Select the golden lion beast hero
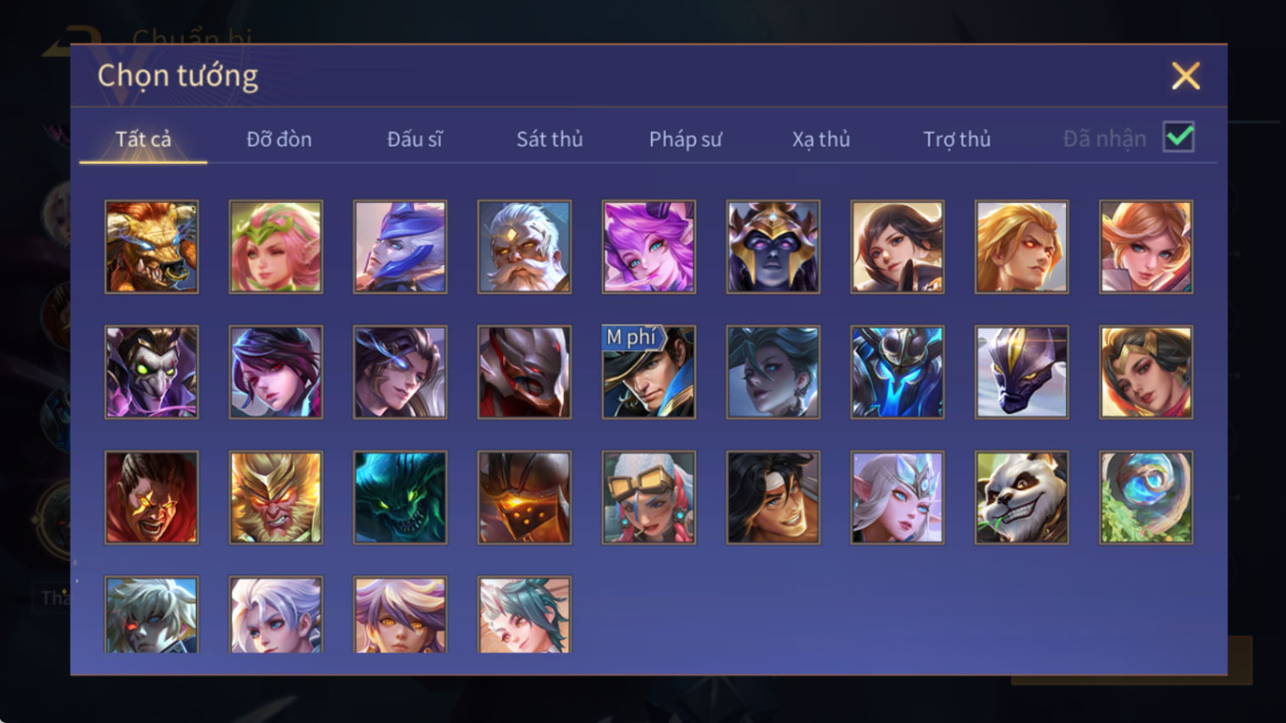The height and width of the screenshot is (723, 1286). 151,247
